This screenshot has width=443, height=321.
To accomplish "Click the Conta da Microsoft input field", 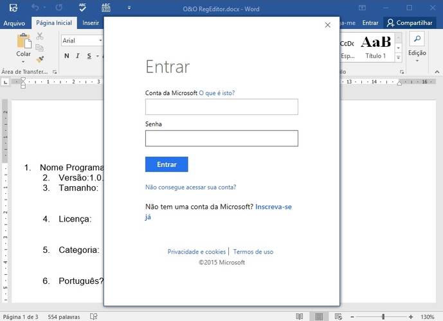I will [221, 107].
